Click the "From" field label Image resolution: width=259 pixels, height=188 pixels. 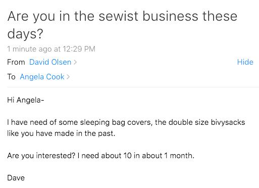(16, 62)
